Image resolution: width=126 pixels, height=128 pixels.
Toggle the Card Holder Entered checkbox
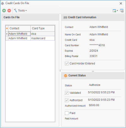pos(67,64)
